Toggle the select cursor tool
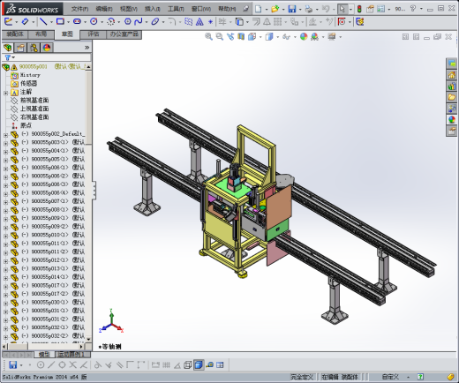The width and height of the screenshot is (459, 383). [342, 9]
